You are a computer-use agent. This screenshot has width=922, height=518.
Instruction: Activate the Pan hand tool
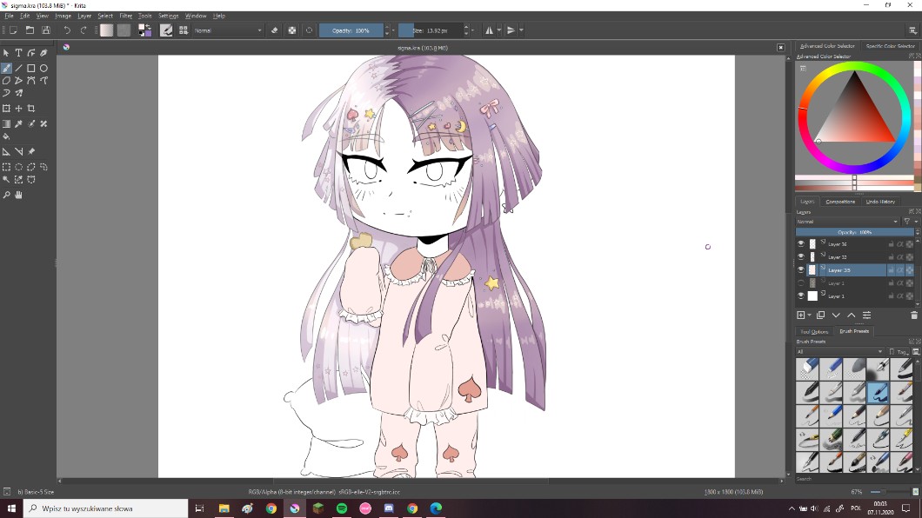(x=18, y=195)
